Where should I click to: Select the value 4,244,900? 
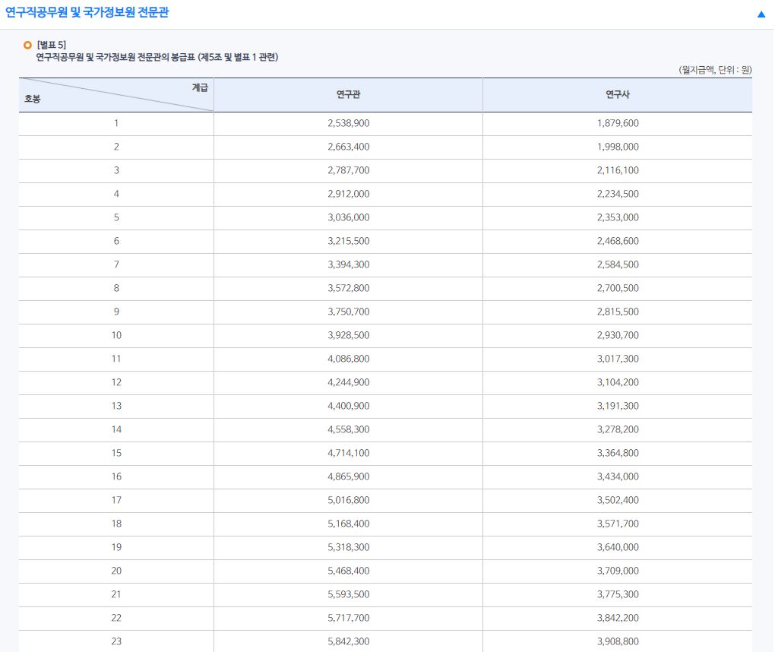pos(349,382)
